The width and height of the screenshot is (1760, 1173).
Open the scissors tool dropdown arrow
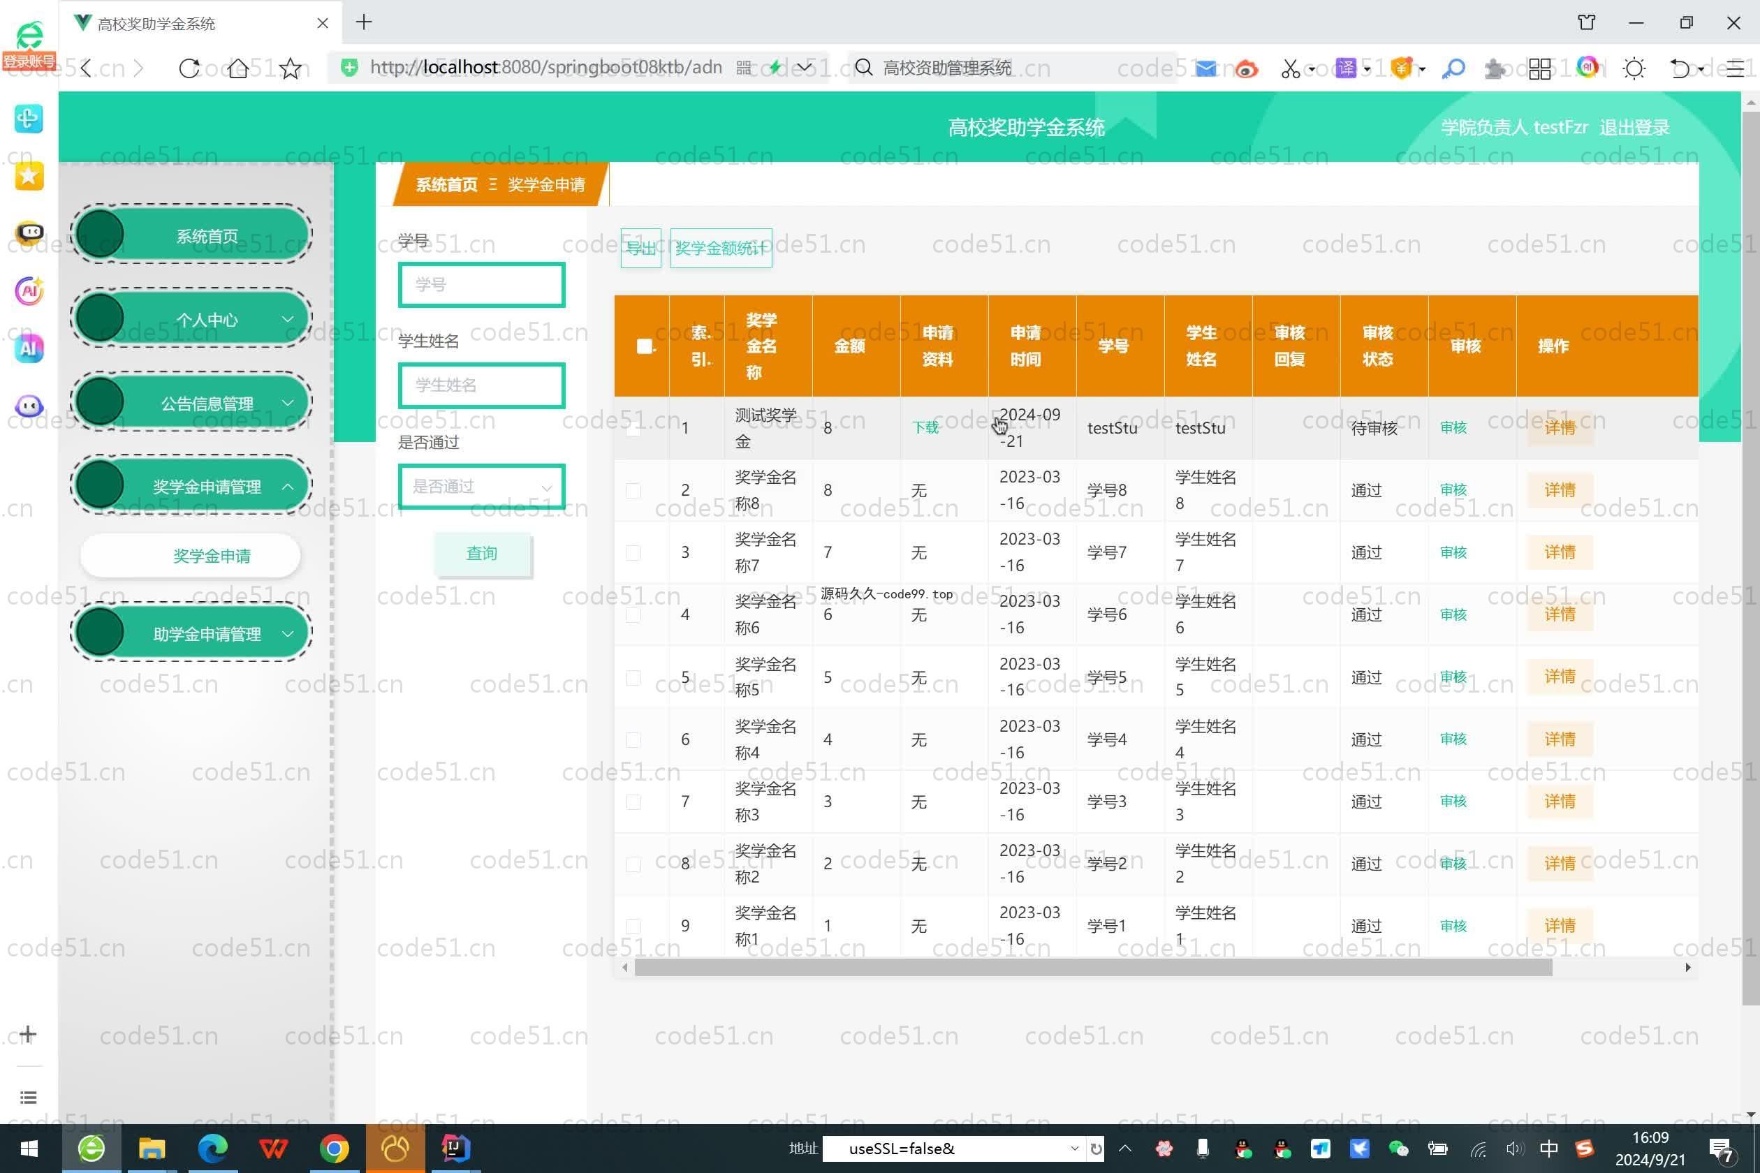[x=1311, y=70]
